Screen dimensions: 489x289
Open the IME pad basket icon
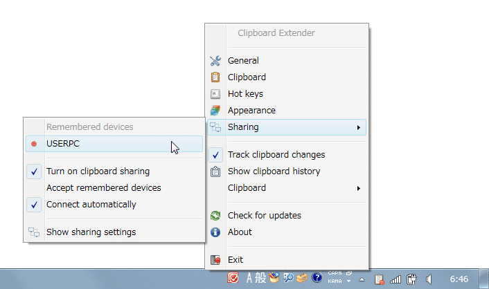pyautogui.click(x=274, y=277)
